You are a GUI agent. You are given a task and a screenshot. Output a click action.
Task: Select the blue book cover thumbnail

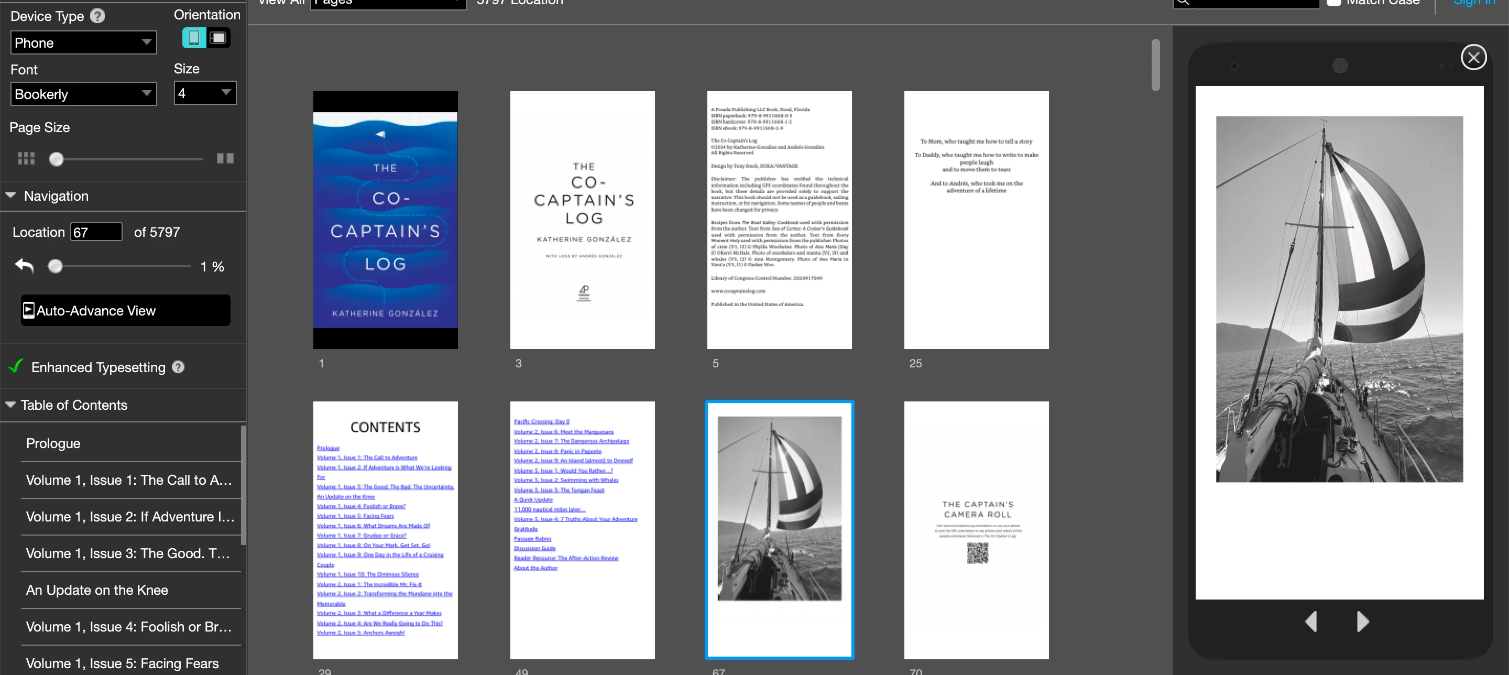pyautogui.click(x=386, y=220)
